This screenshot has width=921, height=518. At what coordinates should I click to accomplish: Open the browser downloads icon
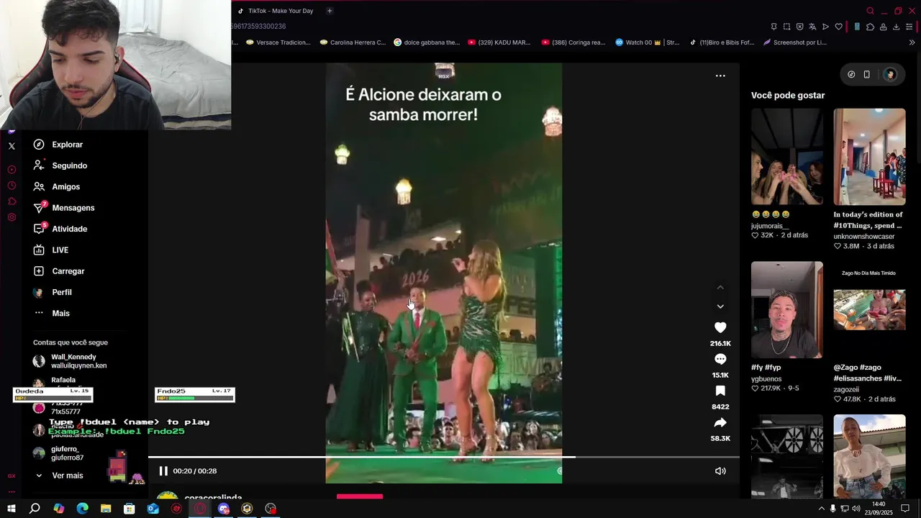(896, 27)
